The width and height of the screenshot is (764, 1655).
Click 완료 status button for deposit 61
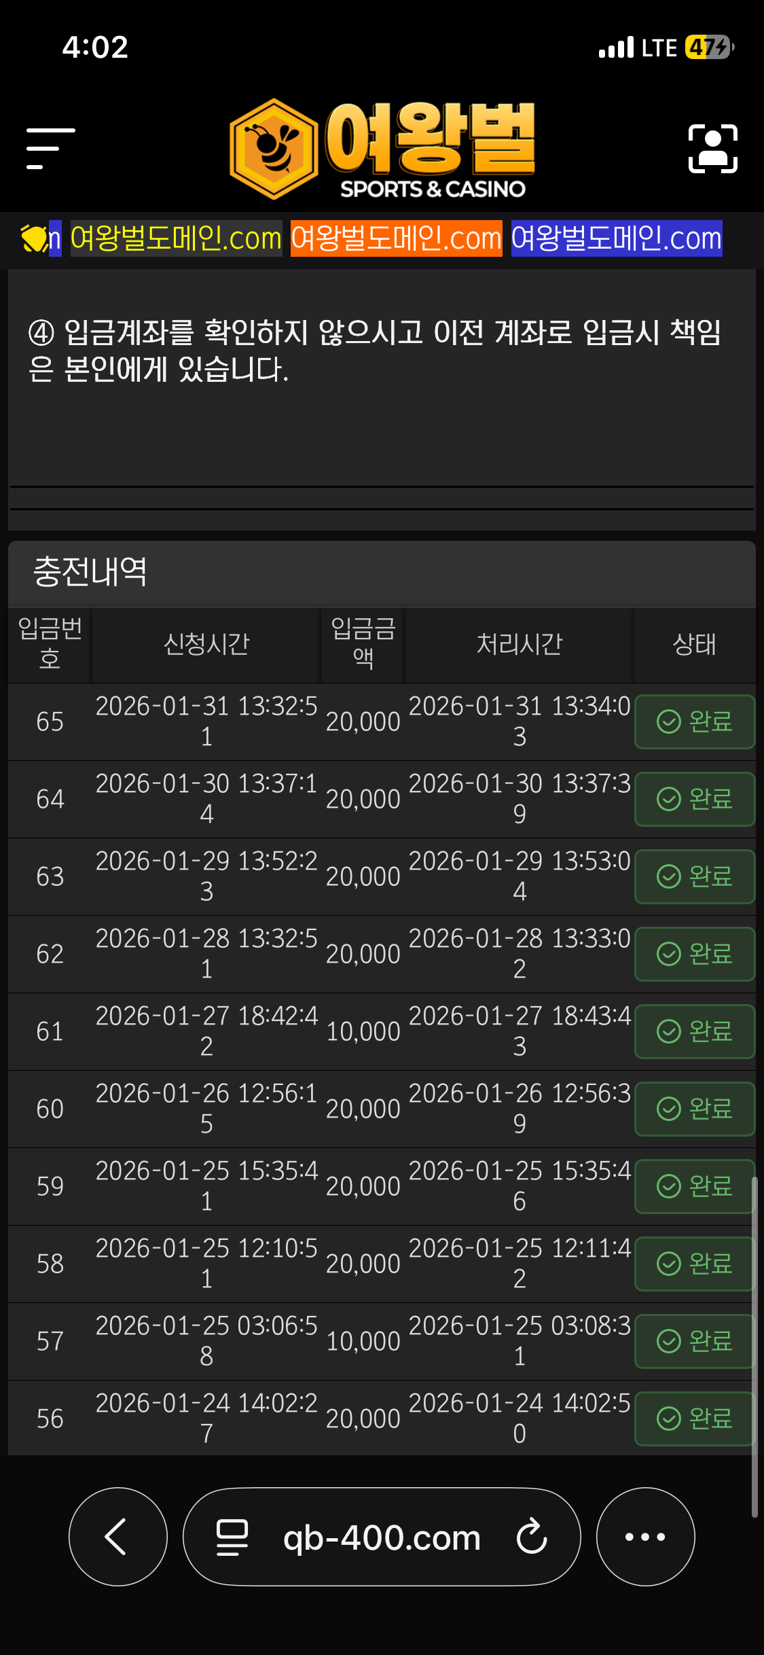(x=694, y=1031)
